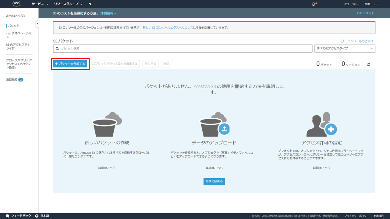
Task: Open 日本語 language selector in footer
Action: [42, 216]
